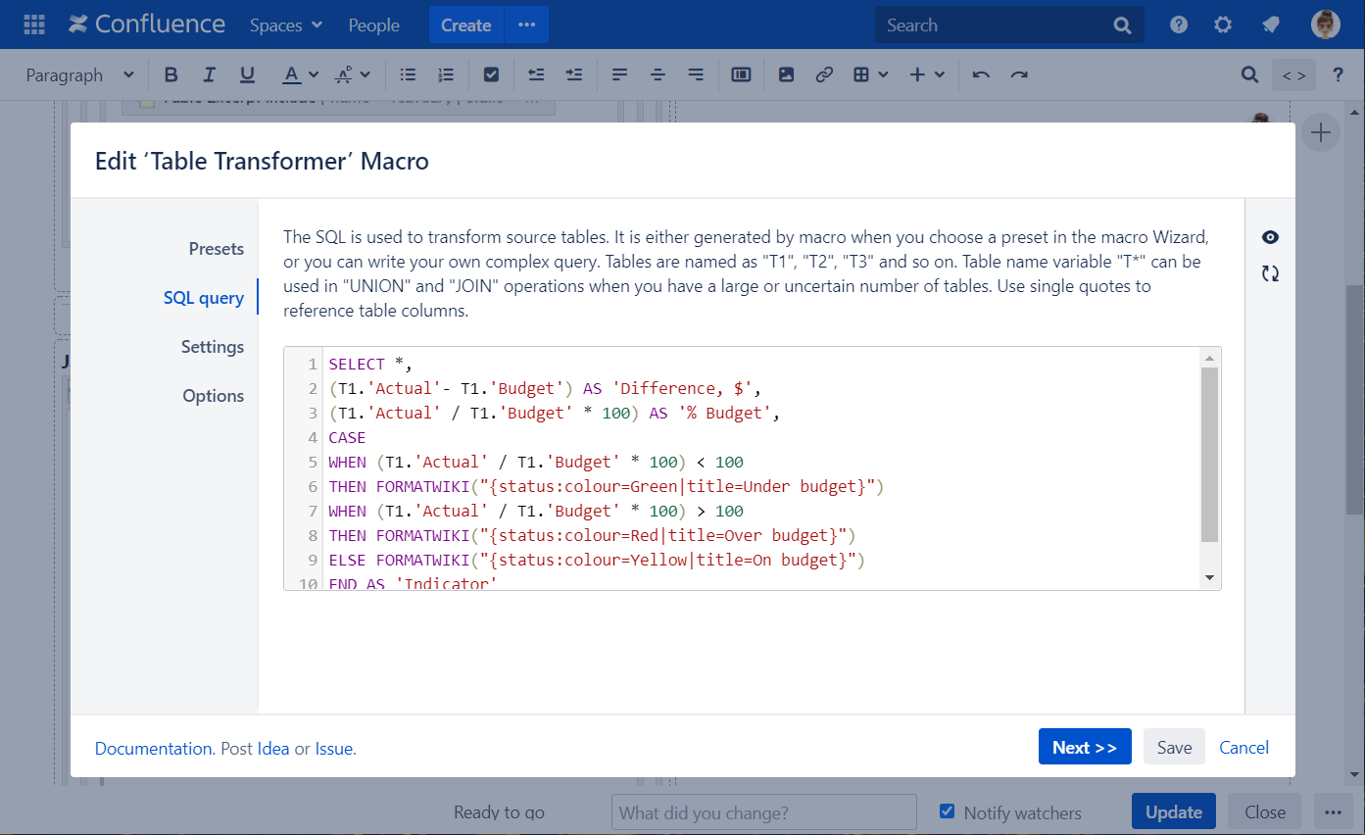Click the task list checkbox toolbar icon

pyautogui.click(x=492, y=74)
